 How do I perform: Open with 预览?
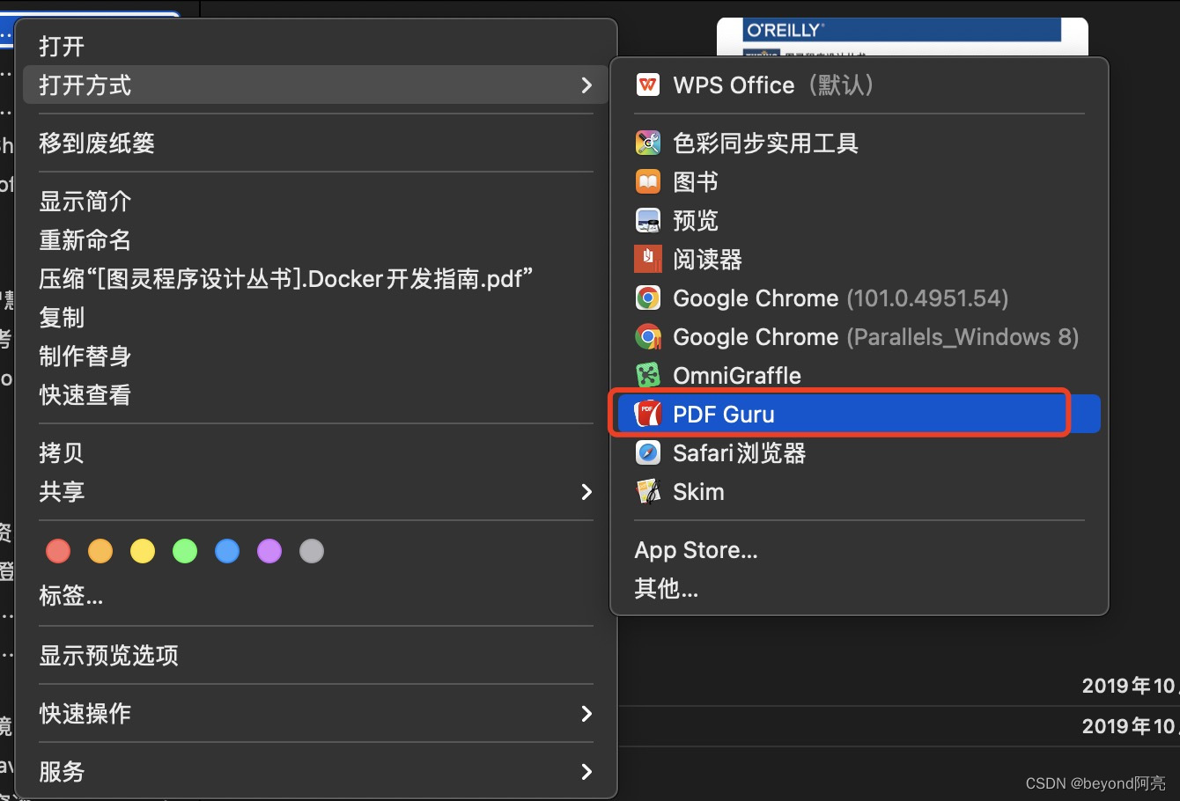click(x=859, y=220)
